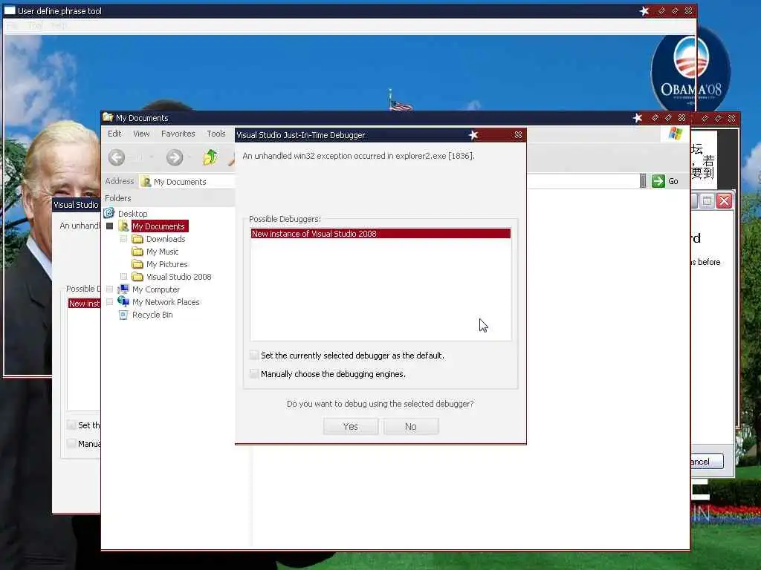Open the View menu in My Documents
761x570 pixels.
(x=141, y=134)
